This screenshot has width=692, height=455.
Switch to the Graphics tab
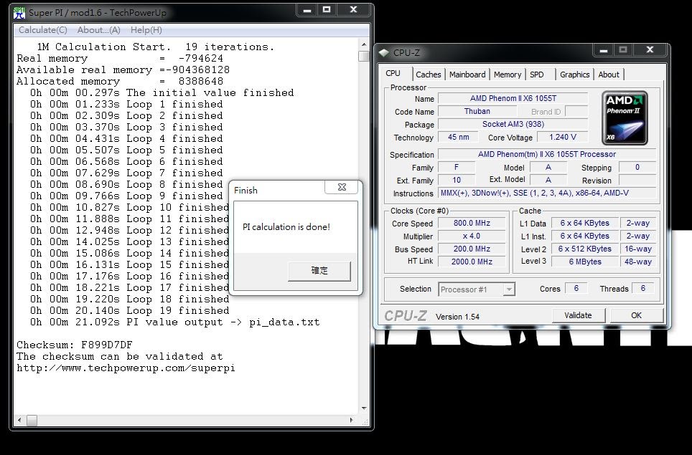pos(574,75)
